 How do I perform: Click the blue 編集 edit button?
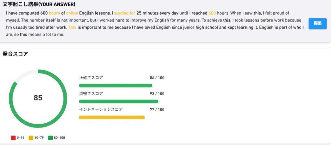tap(317, 23)
